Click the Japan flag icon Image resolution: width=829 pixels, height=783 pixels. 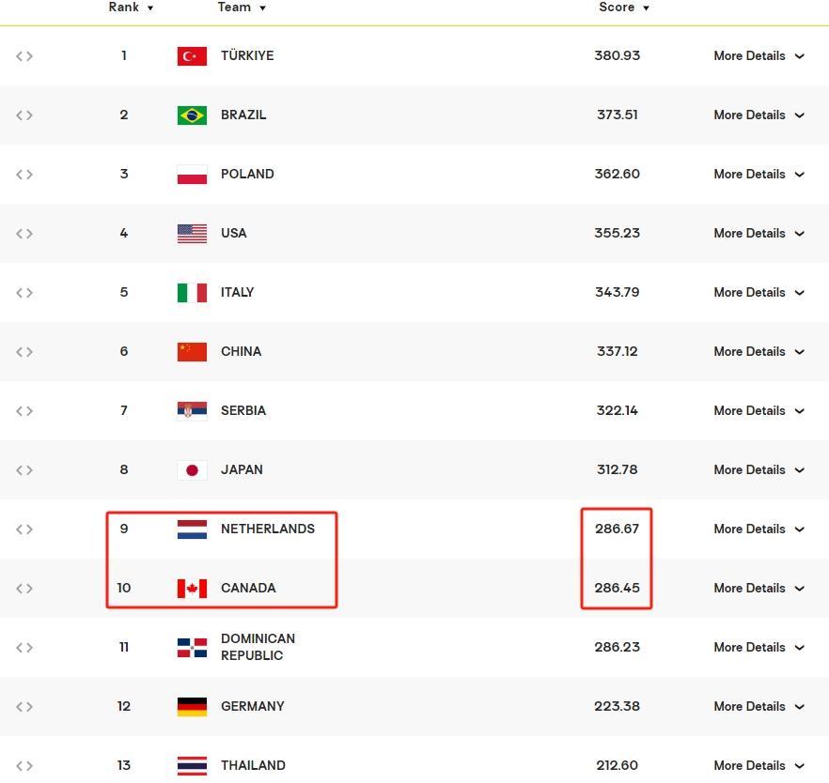pos(192,470)
